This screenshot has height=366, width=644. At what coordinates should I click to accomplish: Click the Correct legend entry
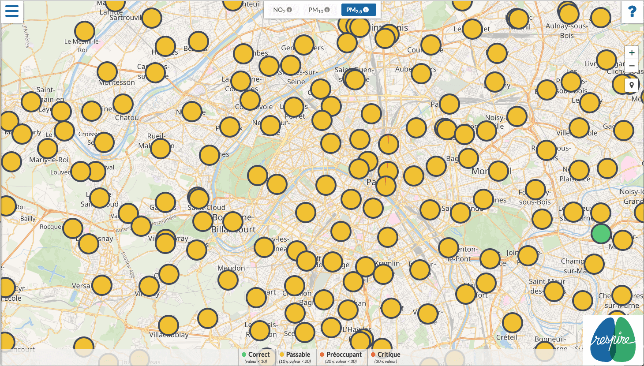pos(255,357)
